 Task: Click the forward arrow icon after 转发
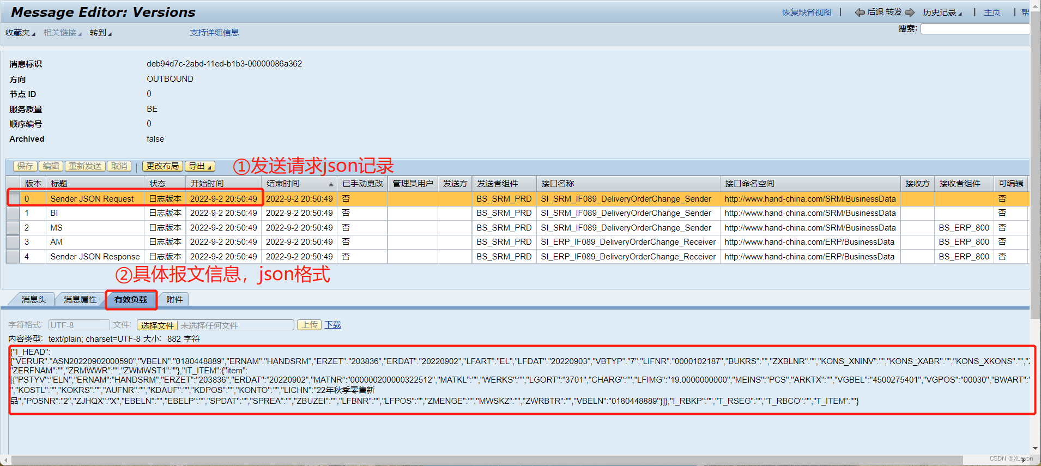[x=910, y=12]
